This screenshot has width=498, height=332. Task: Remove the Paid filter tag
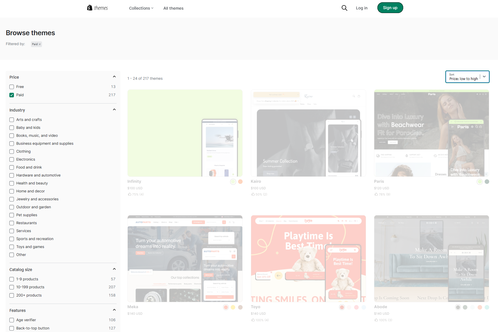pos(40,44)
